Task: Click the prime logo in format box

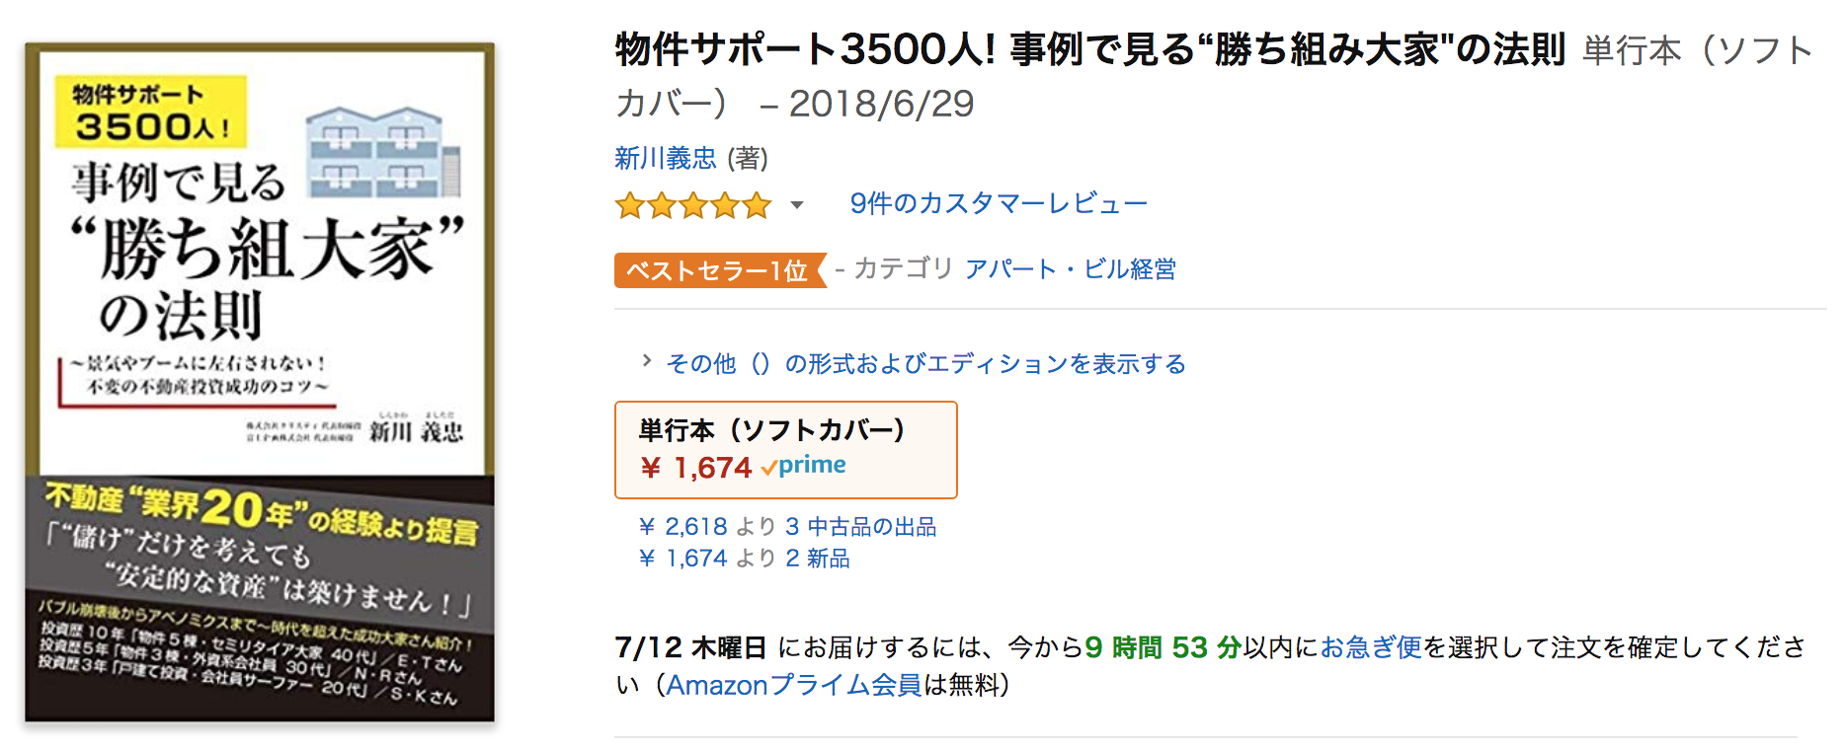Action: 804,466
